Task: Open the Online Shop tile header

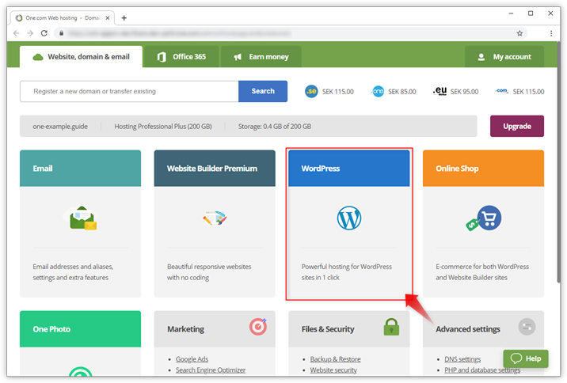Action: tap(483, 169)
